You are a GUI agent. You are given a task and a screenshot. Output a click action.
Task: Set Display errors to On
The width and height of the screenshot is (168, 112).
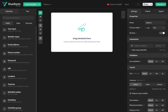(x=157, y=110)
